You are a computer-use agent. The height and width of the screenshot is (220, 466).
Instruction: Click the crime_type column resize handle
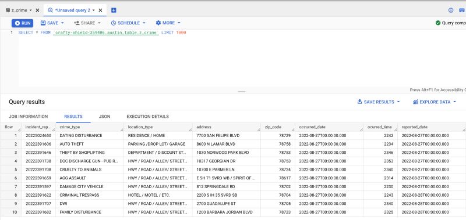122,129
